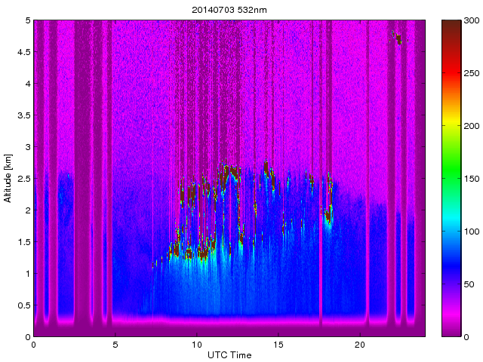Click the colorbar tick label '150'
The height and width of the screenshot is (362, 483).
point(472,179)
